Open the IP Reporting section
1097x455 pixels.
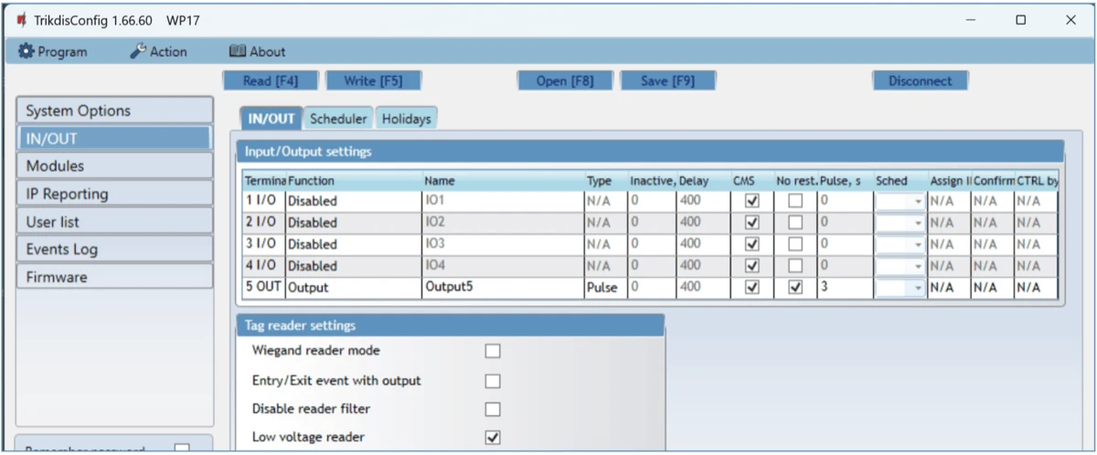(114, 194)
